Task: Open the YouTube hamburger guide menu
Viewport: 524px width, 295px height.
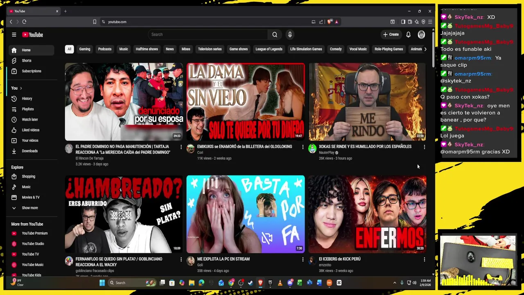Action: click(14, 35)
